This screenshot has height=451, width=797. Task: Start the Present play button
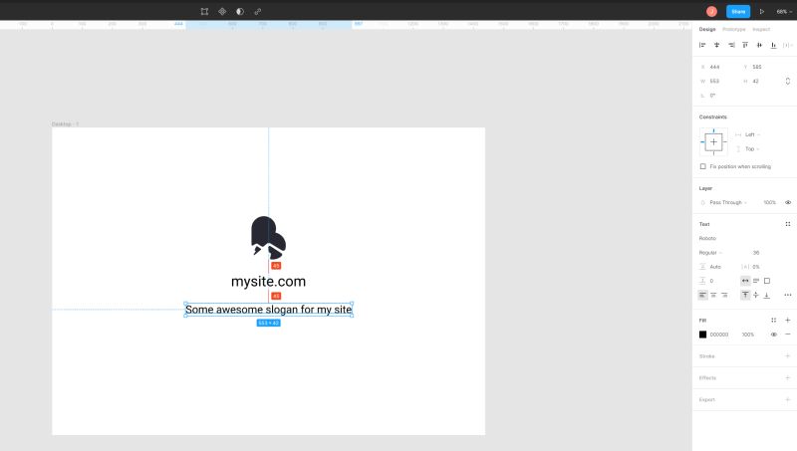pos(762,11)
